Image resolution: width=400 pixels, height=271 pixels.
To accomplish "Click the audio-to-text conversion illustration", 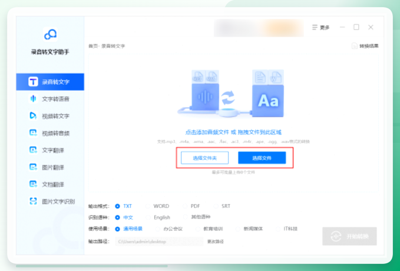I will (x=230, y=94).
